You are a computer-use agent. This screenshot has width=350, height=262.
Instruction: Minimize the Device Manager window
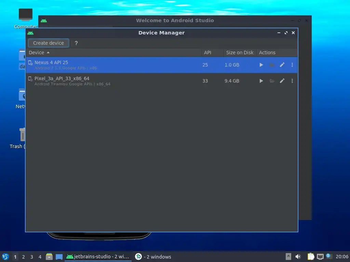[x=279, y=33]
